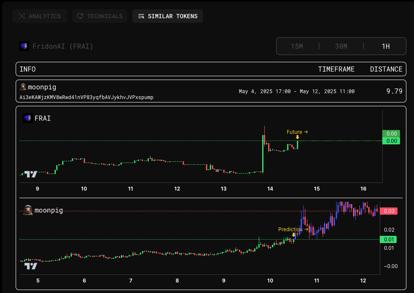Click the green 0.01 price label
Image resolution: width=414 pixels, height=293 pixels.
click(388, 240)
